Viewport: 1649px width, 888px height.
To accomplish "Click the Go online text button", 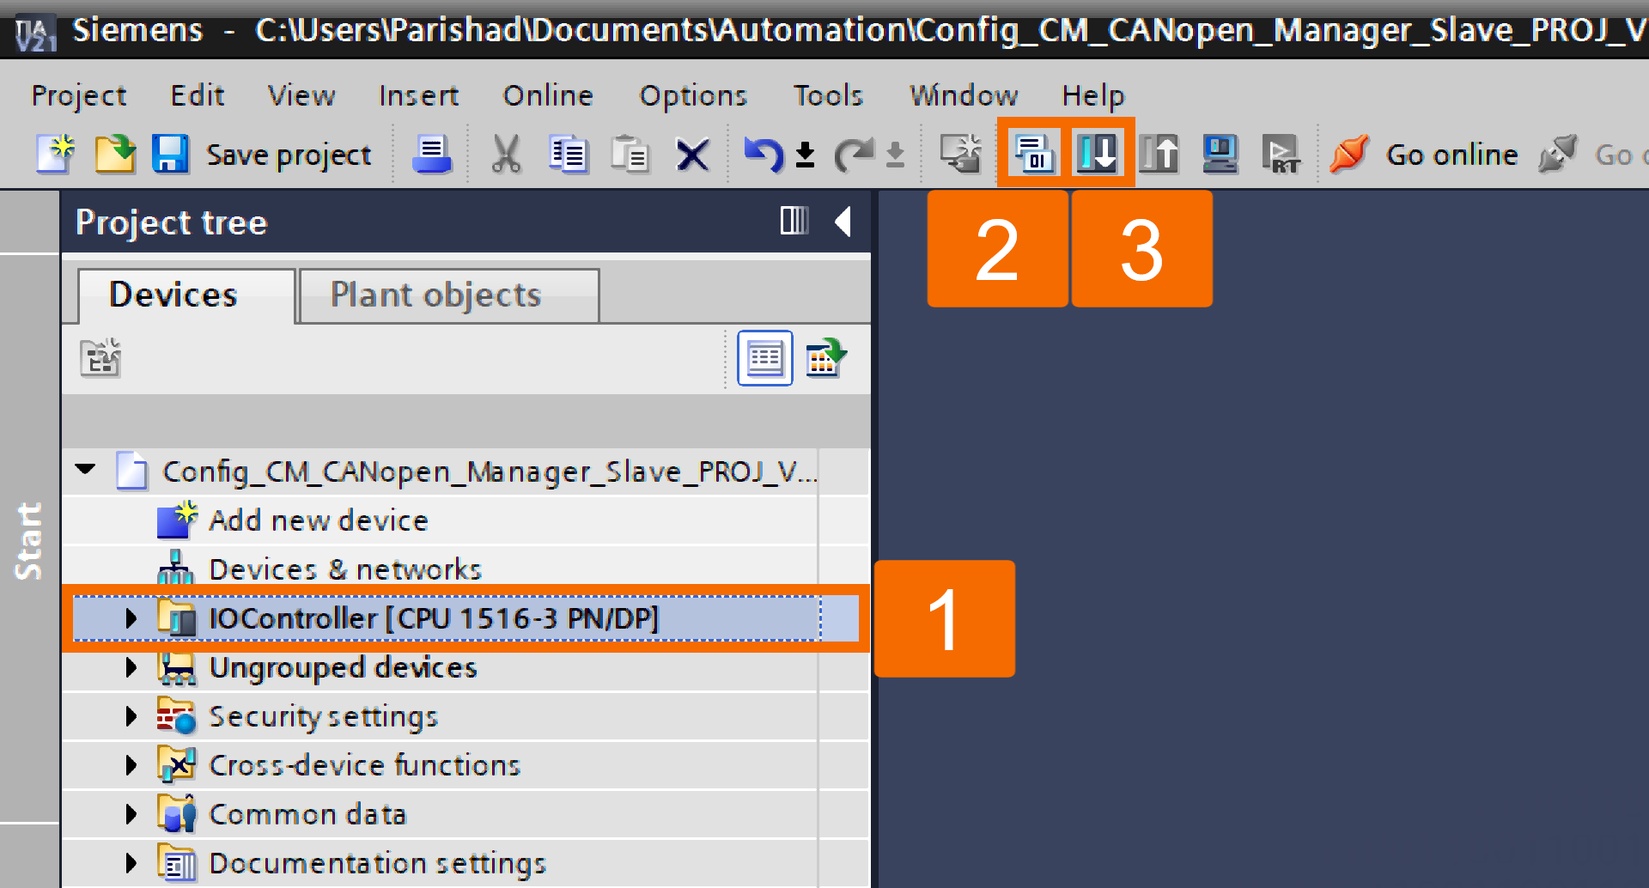I will click(x=1451, y=155).
